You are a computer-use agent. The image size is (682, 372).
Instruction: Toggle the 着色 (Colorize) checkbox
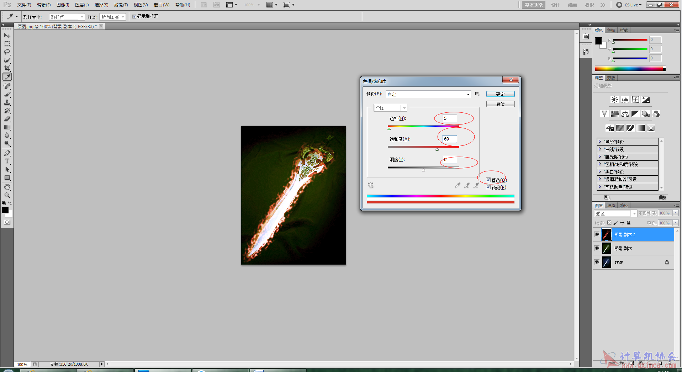tap(488, 180)
